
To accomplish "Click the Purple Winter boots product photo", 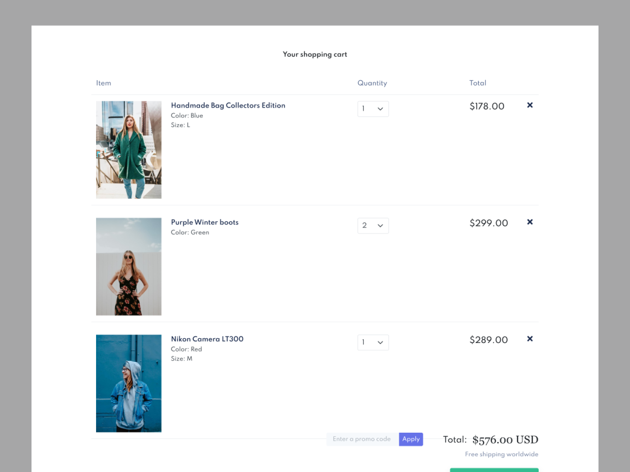I will coord(128,266).
